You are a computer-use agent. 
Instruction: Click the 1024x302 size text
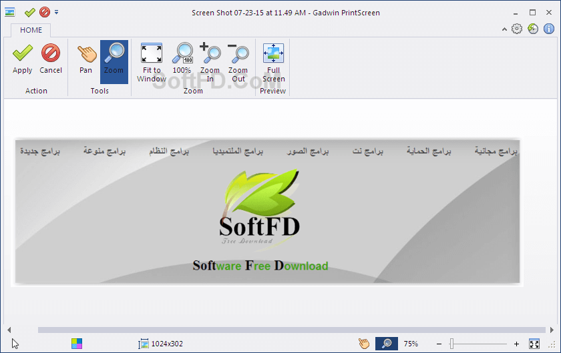[x=167, y=344]
